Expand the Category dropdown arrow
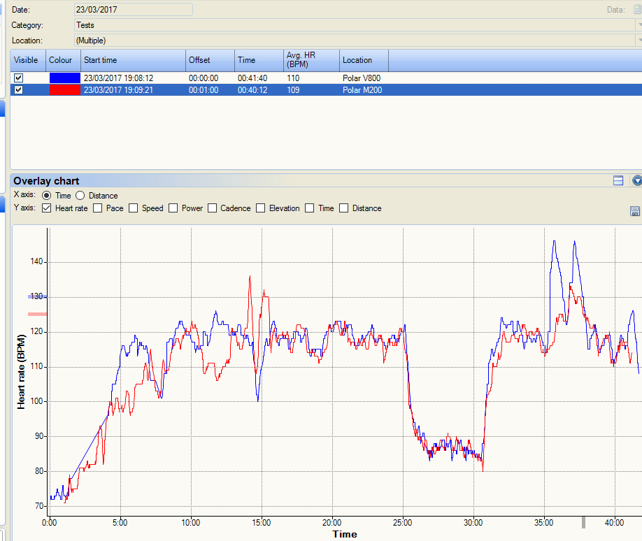Viewport: 642px width, 541px height. [639, 25]
